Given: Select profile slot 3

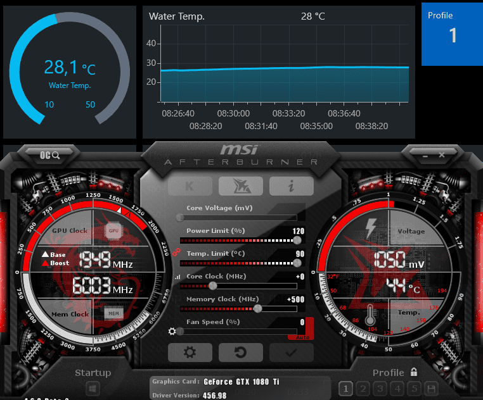Looking at the screenshot, I should 380,389.
